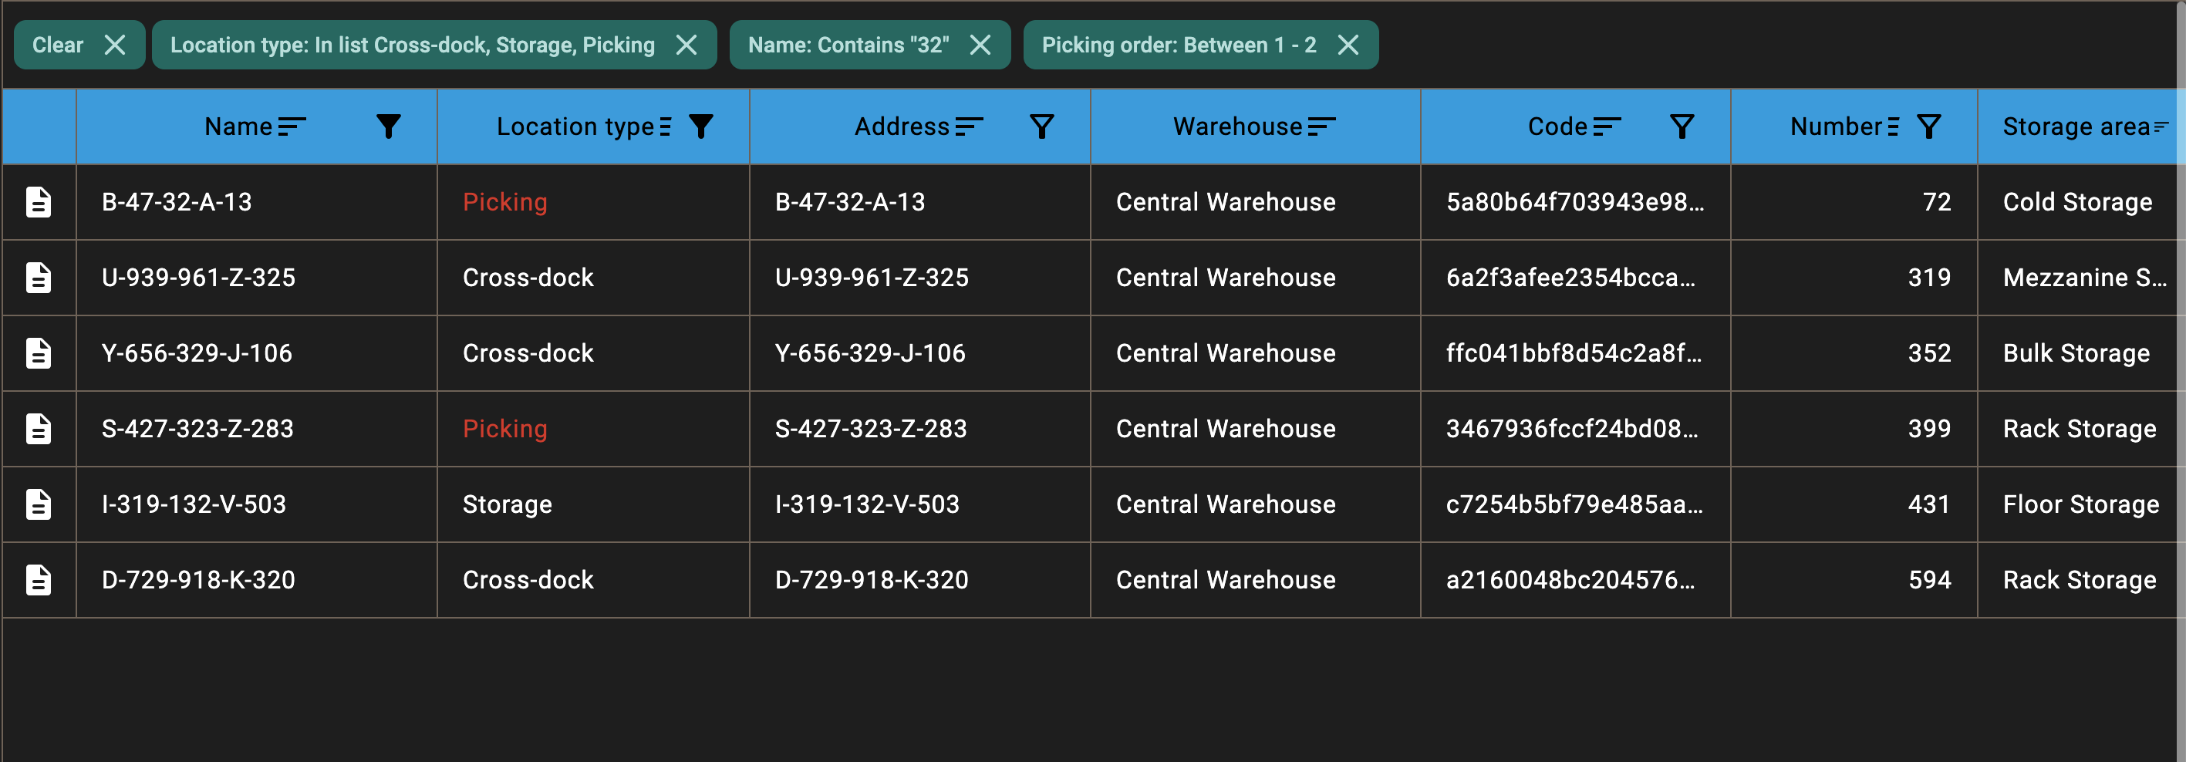This screenshot has width=2186, height=762.
Task: Open document icon for row I-319-132-V-503
Action: coord(39,504)
